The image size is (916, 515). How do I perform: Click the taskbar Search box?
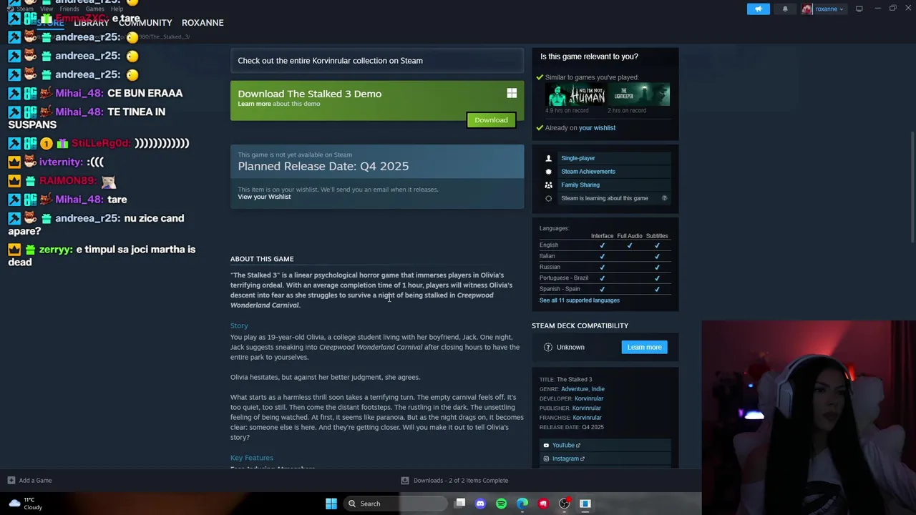point(394,504)
